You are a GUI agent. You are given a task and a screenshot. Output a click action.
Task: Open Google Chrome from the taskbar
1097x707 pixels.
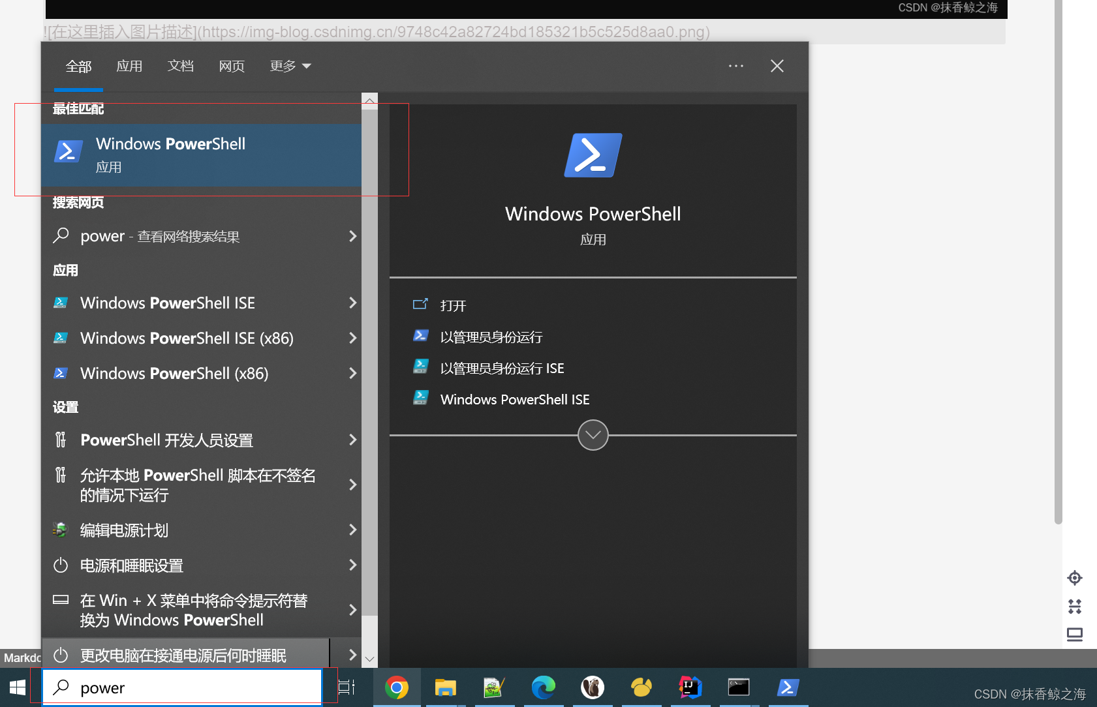click(x=397, y=687)
